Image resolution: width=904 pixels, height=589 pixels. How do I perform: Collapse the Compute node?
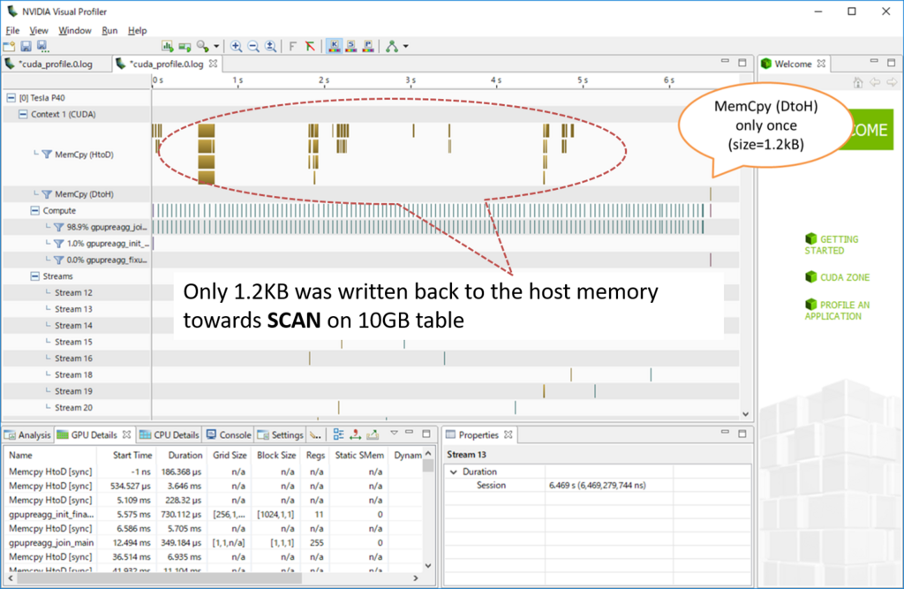click(34, 210)
